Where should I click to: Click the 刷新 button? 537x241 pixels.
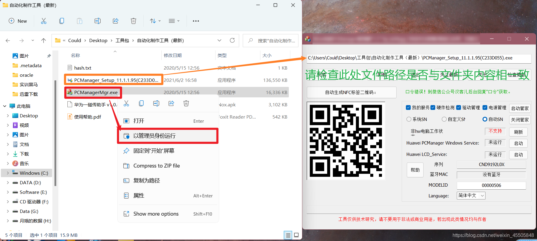[x=518, y=132]
